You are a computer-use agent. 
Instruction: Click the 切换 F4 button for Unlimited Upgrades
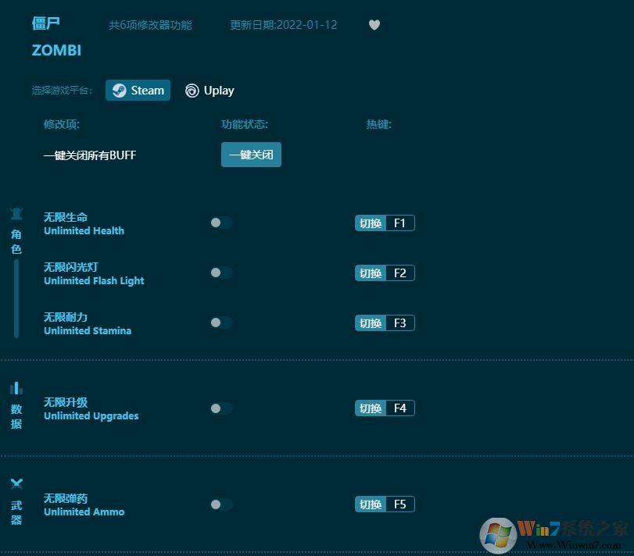click(384, 408)
